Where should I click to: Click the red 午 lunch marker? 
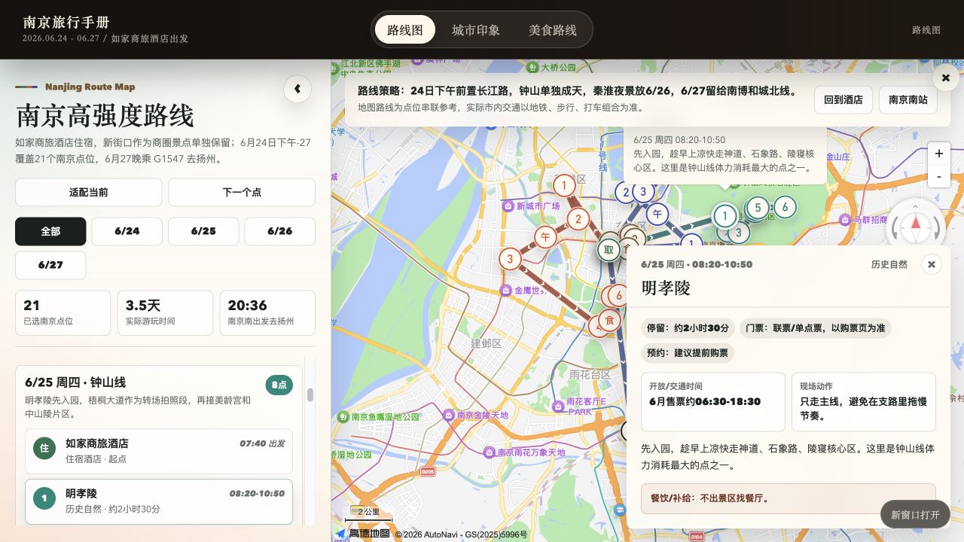545,237
